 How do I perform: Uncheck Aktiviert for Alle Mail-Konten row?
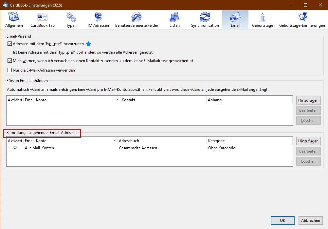tap(15, 148)
